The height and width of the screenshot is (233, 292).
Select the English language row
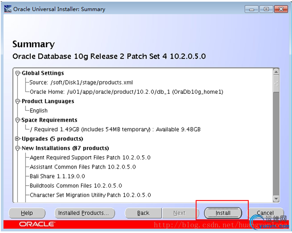[x=39, y=110]
